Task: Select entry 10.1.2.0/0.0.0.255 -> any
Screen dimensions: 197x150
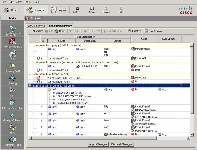Action: pyautogui.click(x=70, y=100)
